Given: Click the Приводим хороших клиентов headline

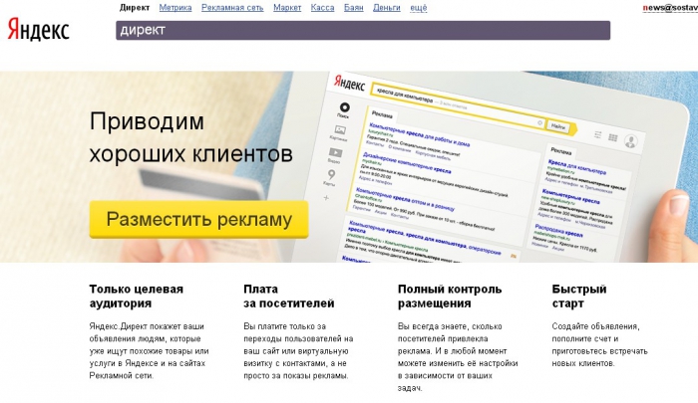Looking at the screenshot, I should tap(191, 137).
